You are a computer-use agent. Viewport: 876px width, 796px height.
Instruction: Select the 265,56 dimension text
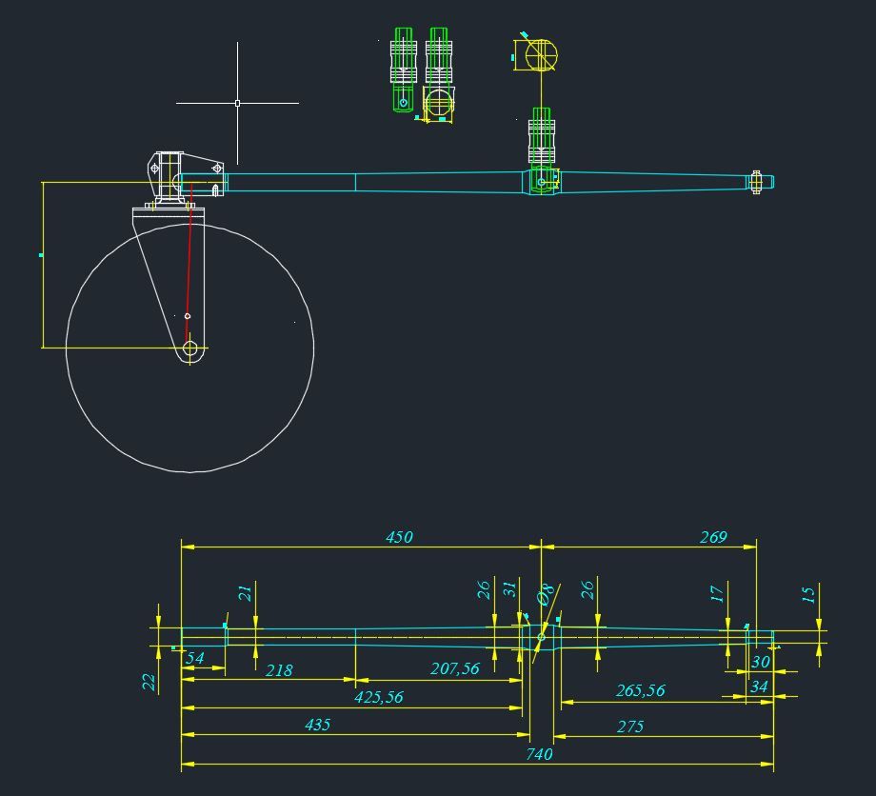[x=641, y=690]
